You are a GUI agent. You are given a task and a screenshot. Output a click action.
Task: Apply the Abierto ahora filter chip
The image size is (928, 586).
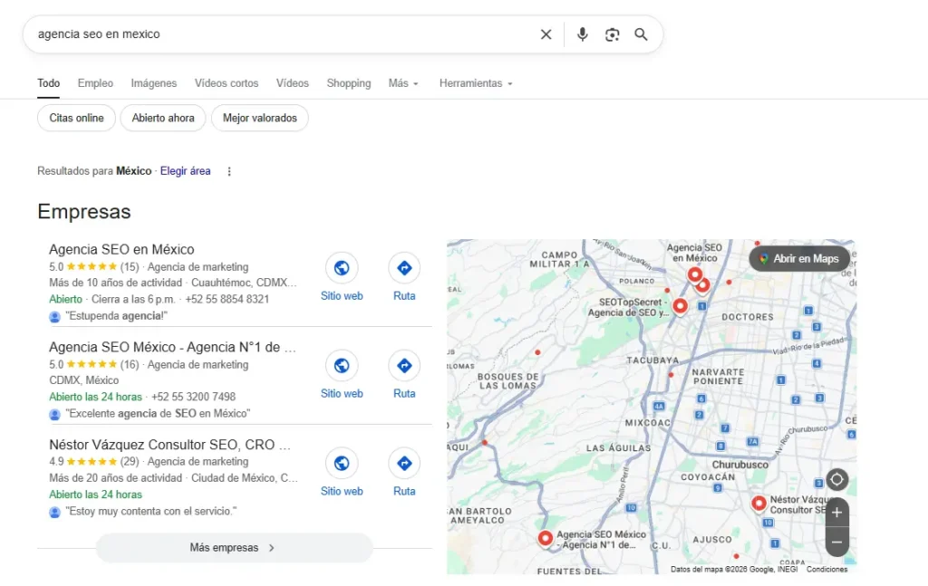coord(163,119)
